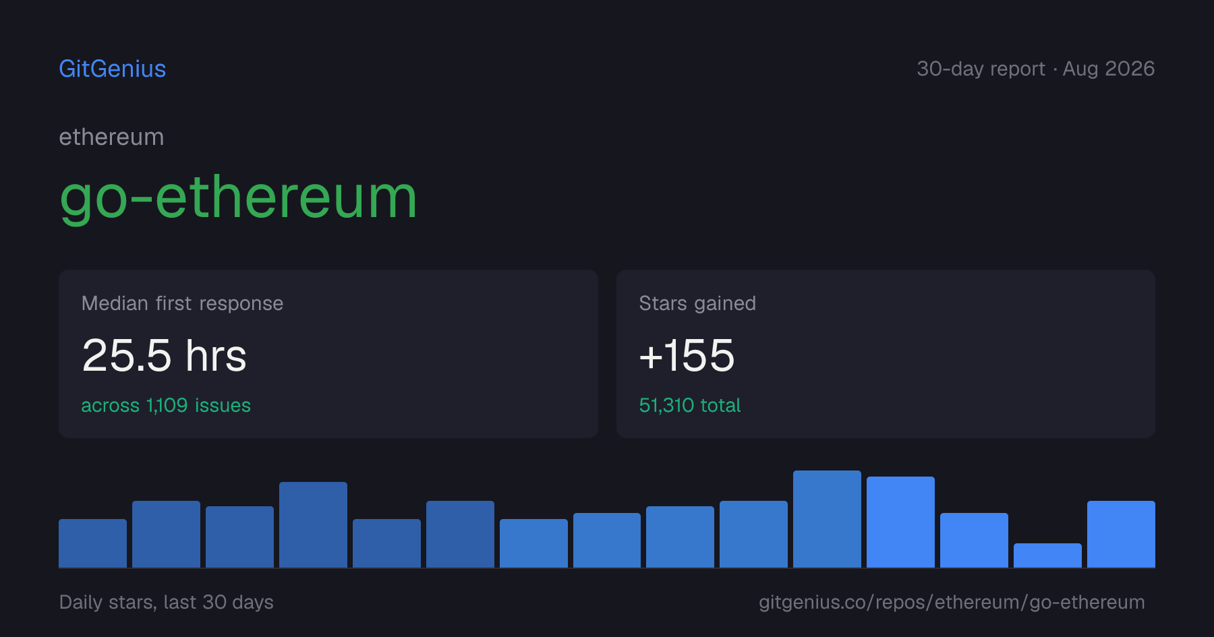Click "across 1,109 issues" text
The height and width of the screenshot is (637, 1214).
pyautogui.click(x=166, y=405)
